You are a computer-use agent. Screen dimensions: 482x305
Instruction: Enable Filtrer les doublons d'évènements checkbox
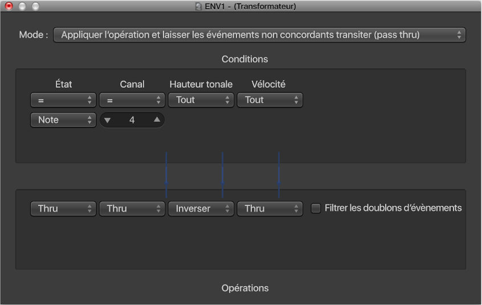[316, 209]
